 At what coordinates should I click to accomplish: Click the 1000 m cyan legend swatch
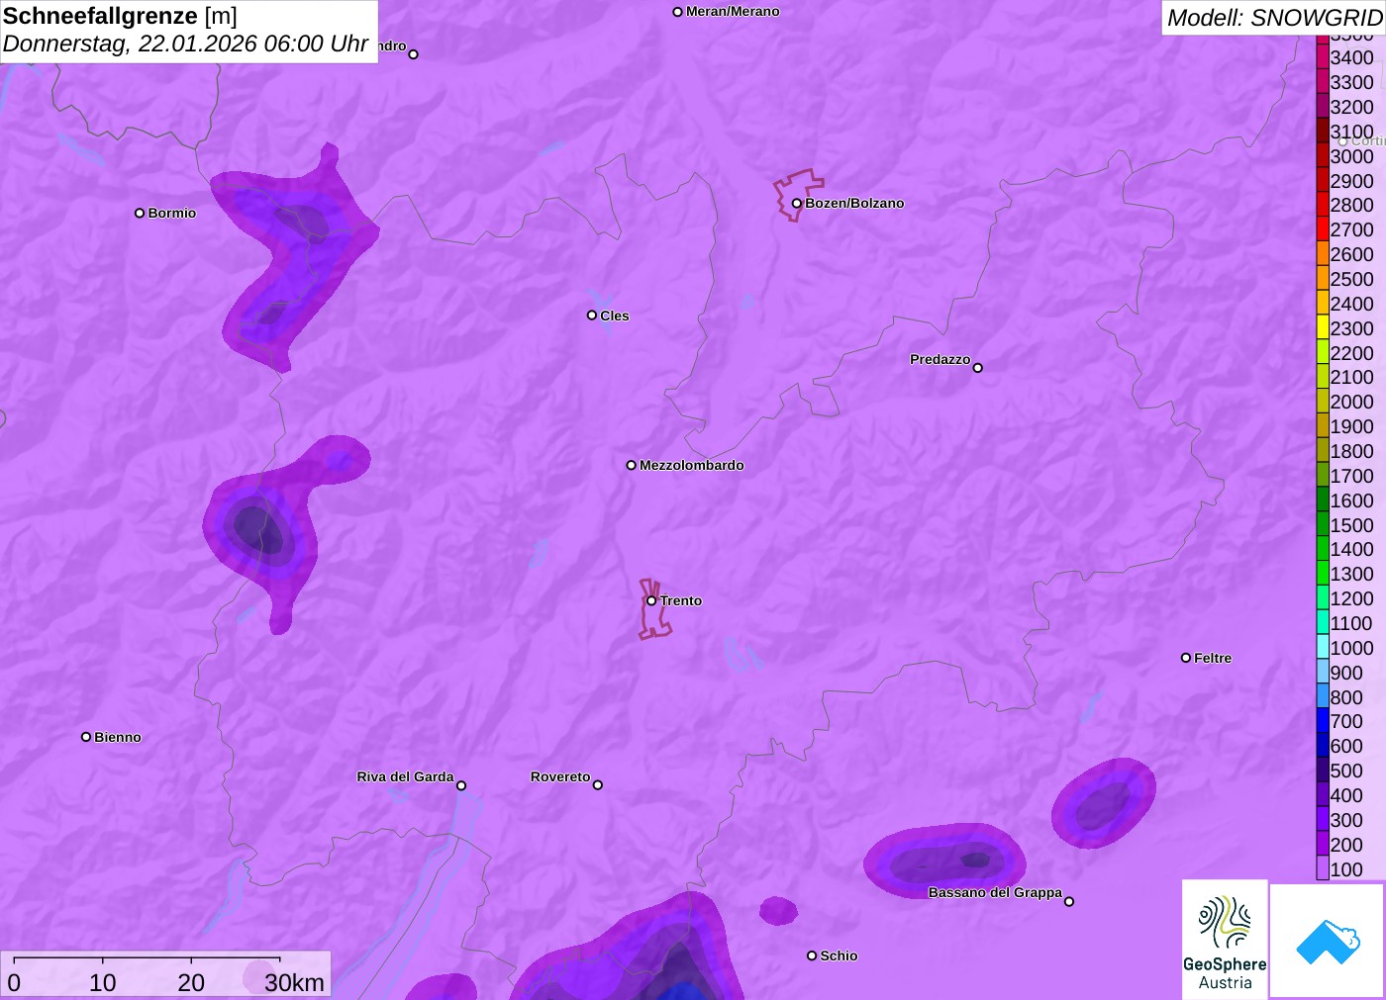coord(1323,648)
